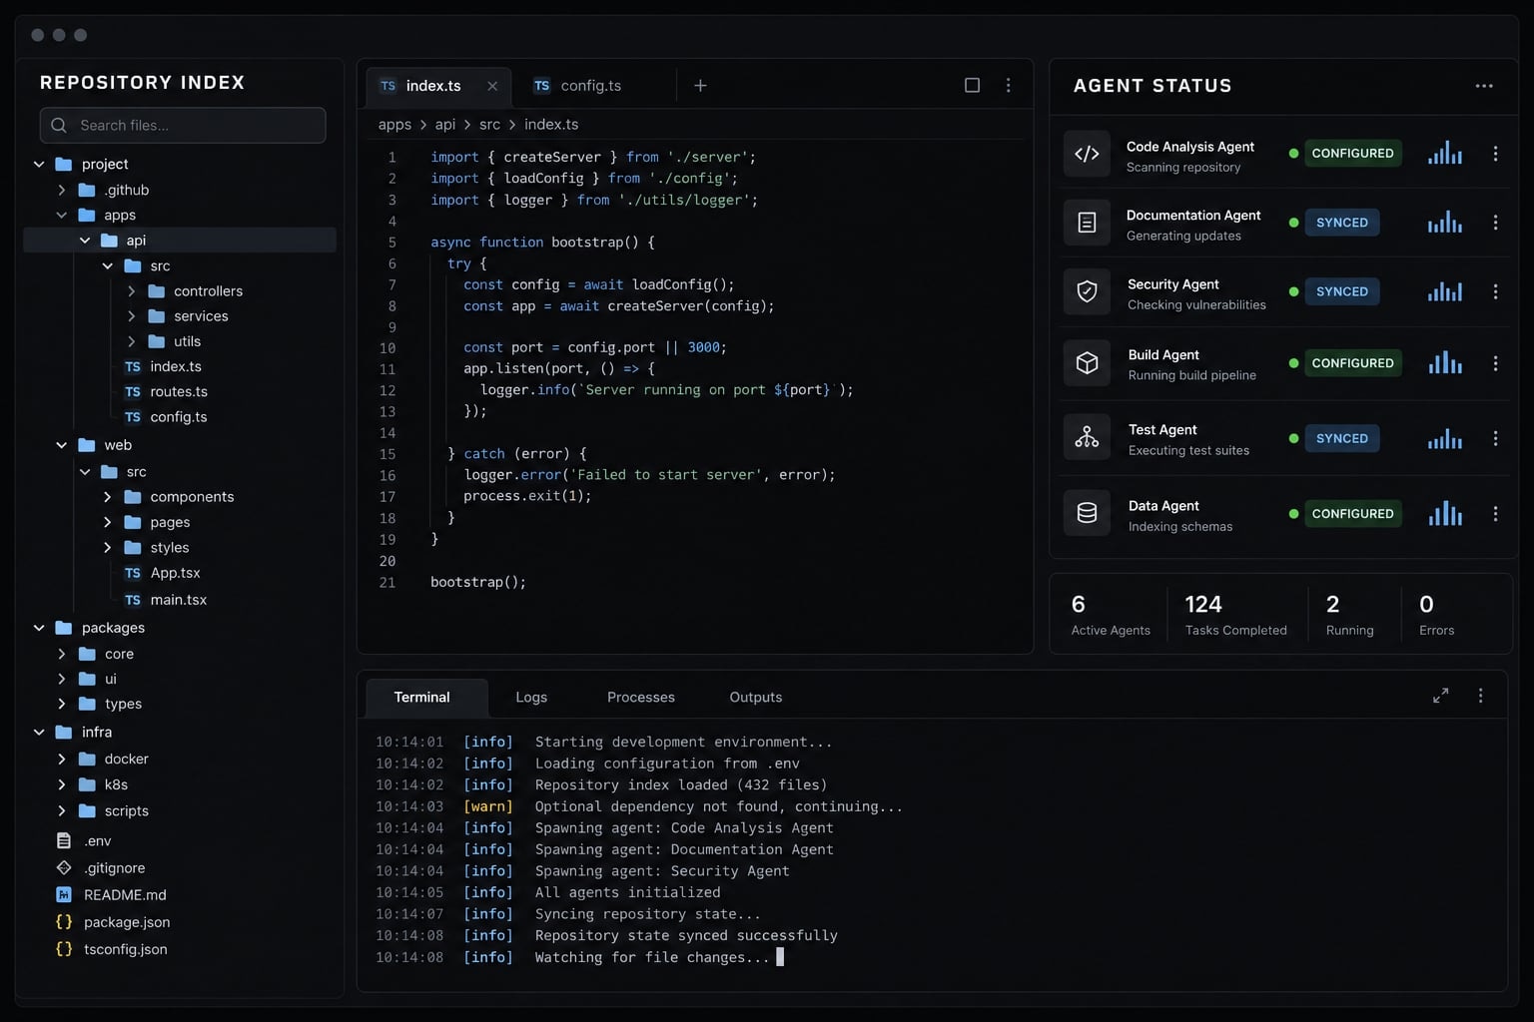The width and height of the screenshot is (1534, 1022).
Task: Click the Code Analysis Agent code icon
Action: coord(1087,154)
